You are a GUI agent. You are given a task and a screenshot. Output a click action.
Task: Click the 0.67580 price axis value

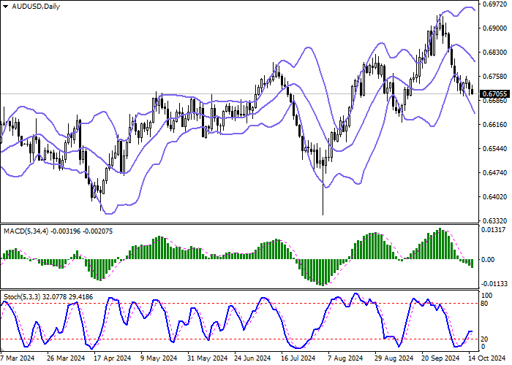494,77
